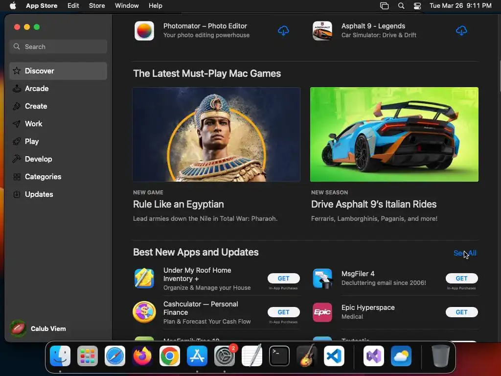501x376 pixels.
Task: Download Asphalt 9 with its cloud icon
Action: 461,31
